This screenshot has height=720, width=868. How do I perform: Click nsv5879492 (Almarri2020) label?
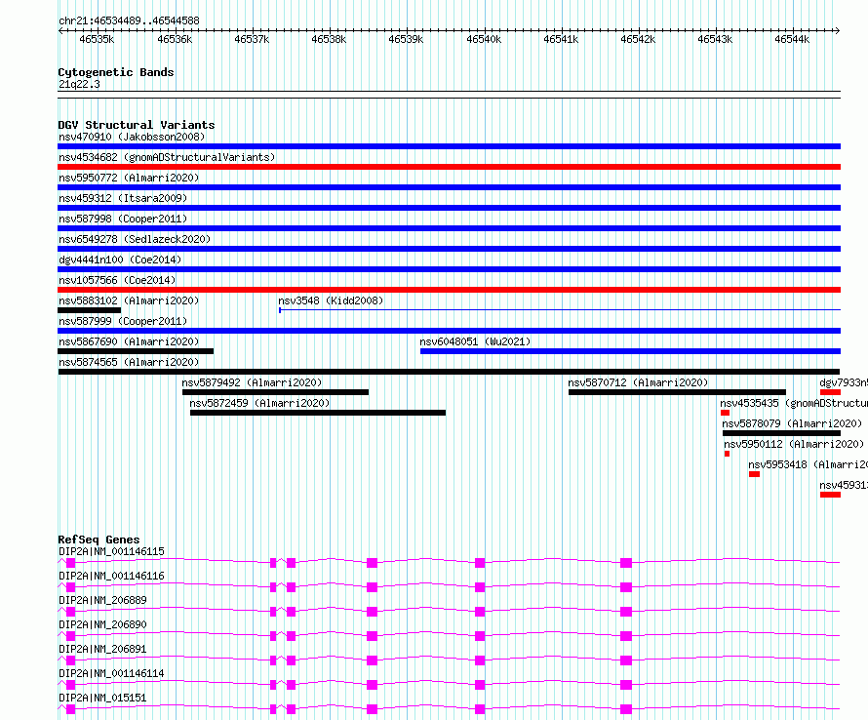coord(252,382)
